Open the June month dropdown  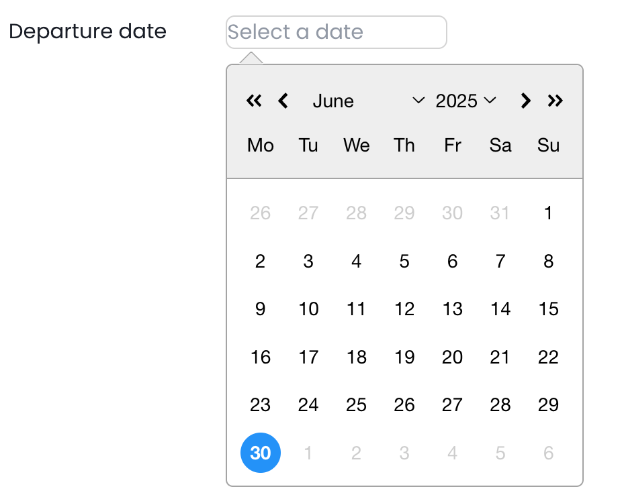coord(368,101)
